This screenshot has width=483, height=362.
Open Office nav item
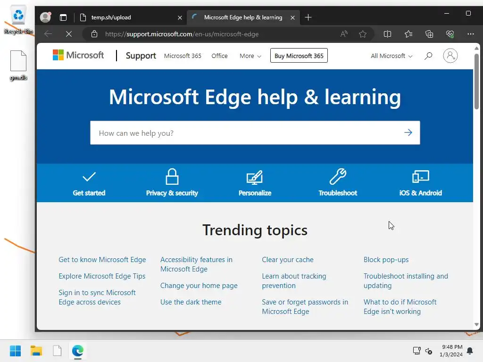pyautogui.click(x=219, y=56)
